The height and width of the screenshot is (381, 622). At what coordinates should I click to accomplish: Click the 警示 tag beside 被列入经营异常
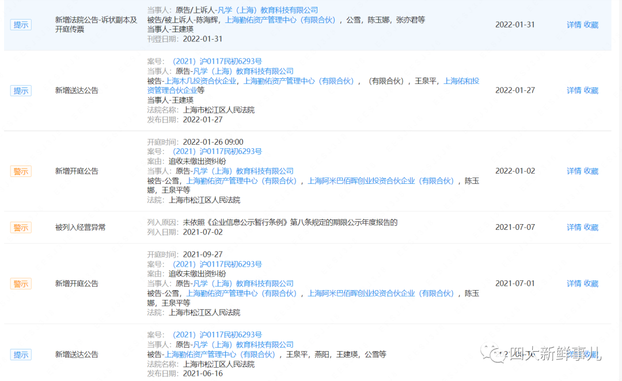(x=21, y=228)
